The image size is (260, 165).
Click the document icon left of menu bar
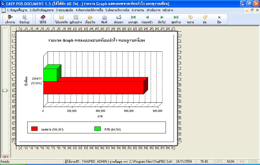click(3, 10)
